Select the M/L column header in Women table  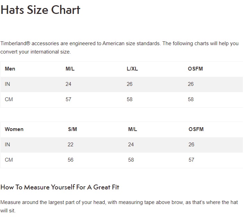(x=133, y=129)
